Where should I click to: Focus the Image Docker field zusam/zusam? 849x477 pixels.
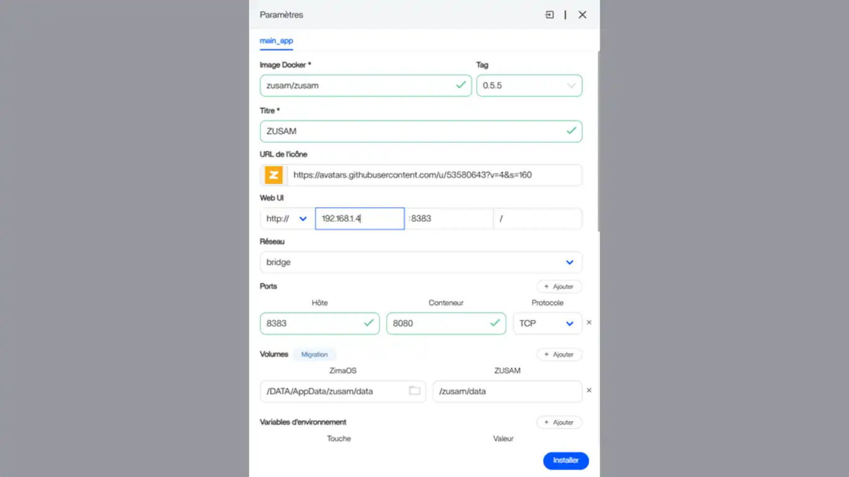pyautogui.click(x=365, y=86)
